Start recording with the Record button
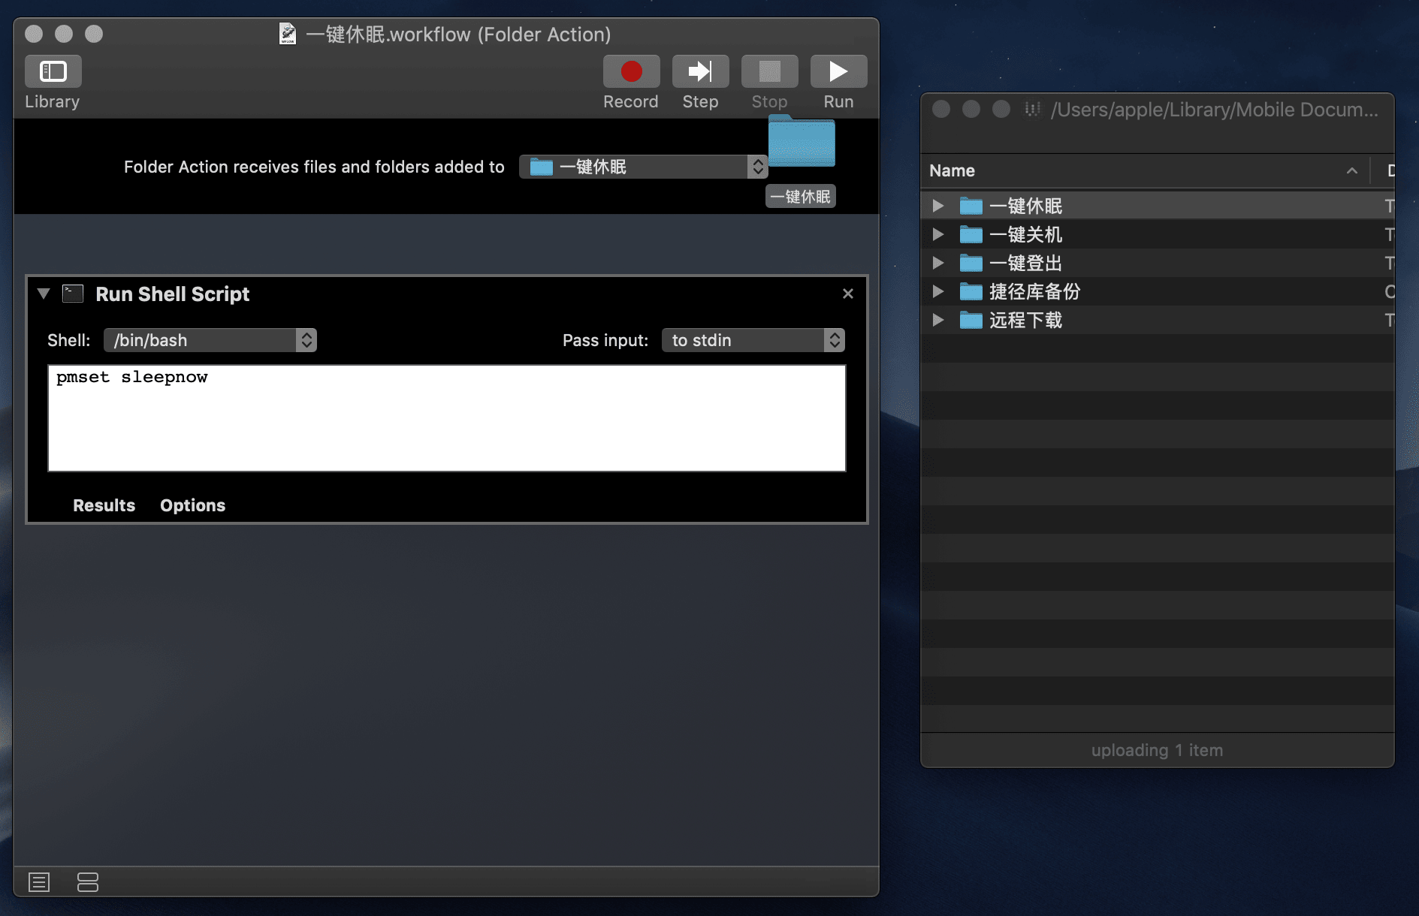This screenshot has width=1419, height=916. [x=631, y=71]
